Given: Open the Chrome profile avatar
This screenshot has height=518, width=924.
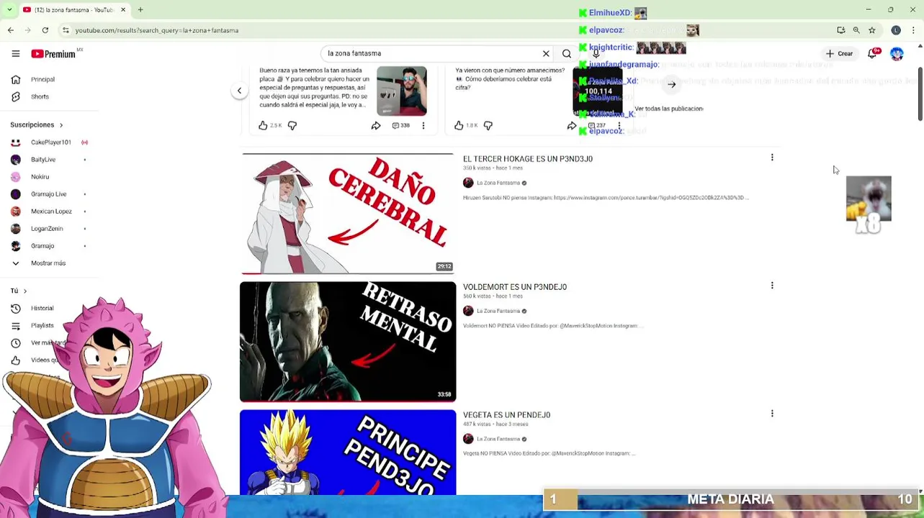Looking at the screenshot, I should click(896, 30).
